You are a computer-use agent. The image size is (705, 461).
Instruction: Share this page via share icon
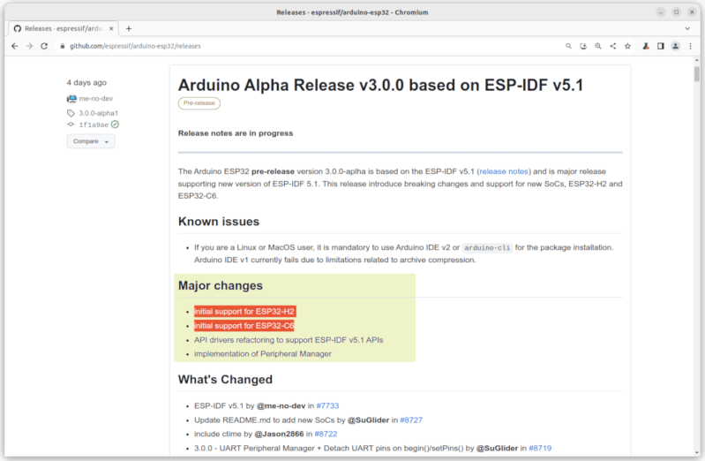[613, 46]
